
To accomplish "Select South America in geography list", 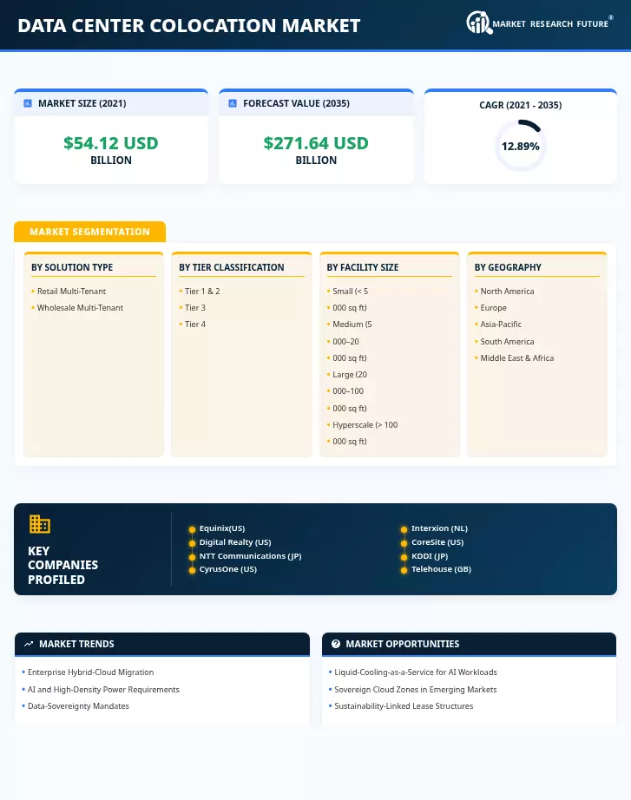I will pyautogui.click(x=507, y=341).
